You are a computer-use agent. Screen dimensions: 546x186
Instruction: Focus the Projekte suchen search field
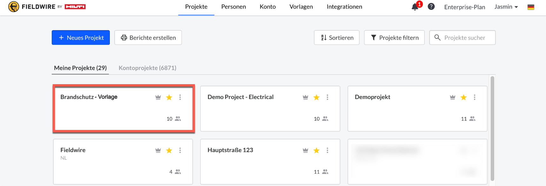click(462, 37)
